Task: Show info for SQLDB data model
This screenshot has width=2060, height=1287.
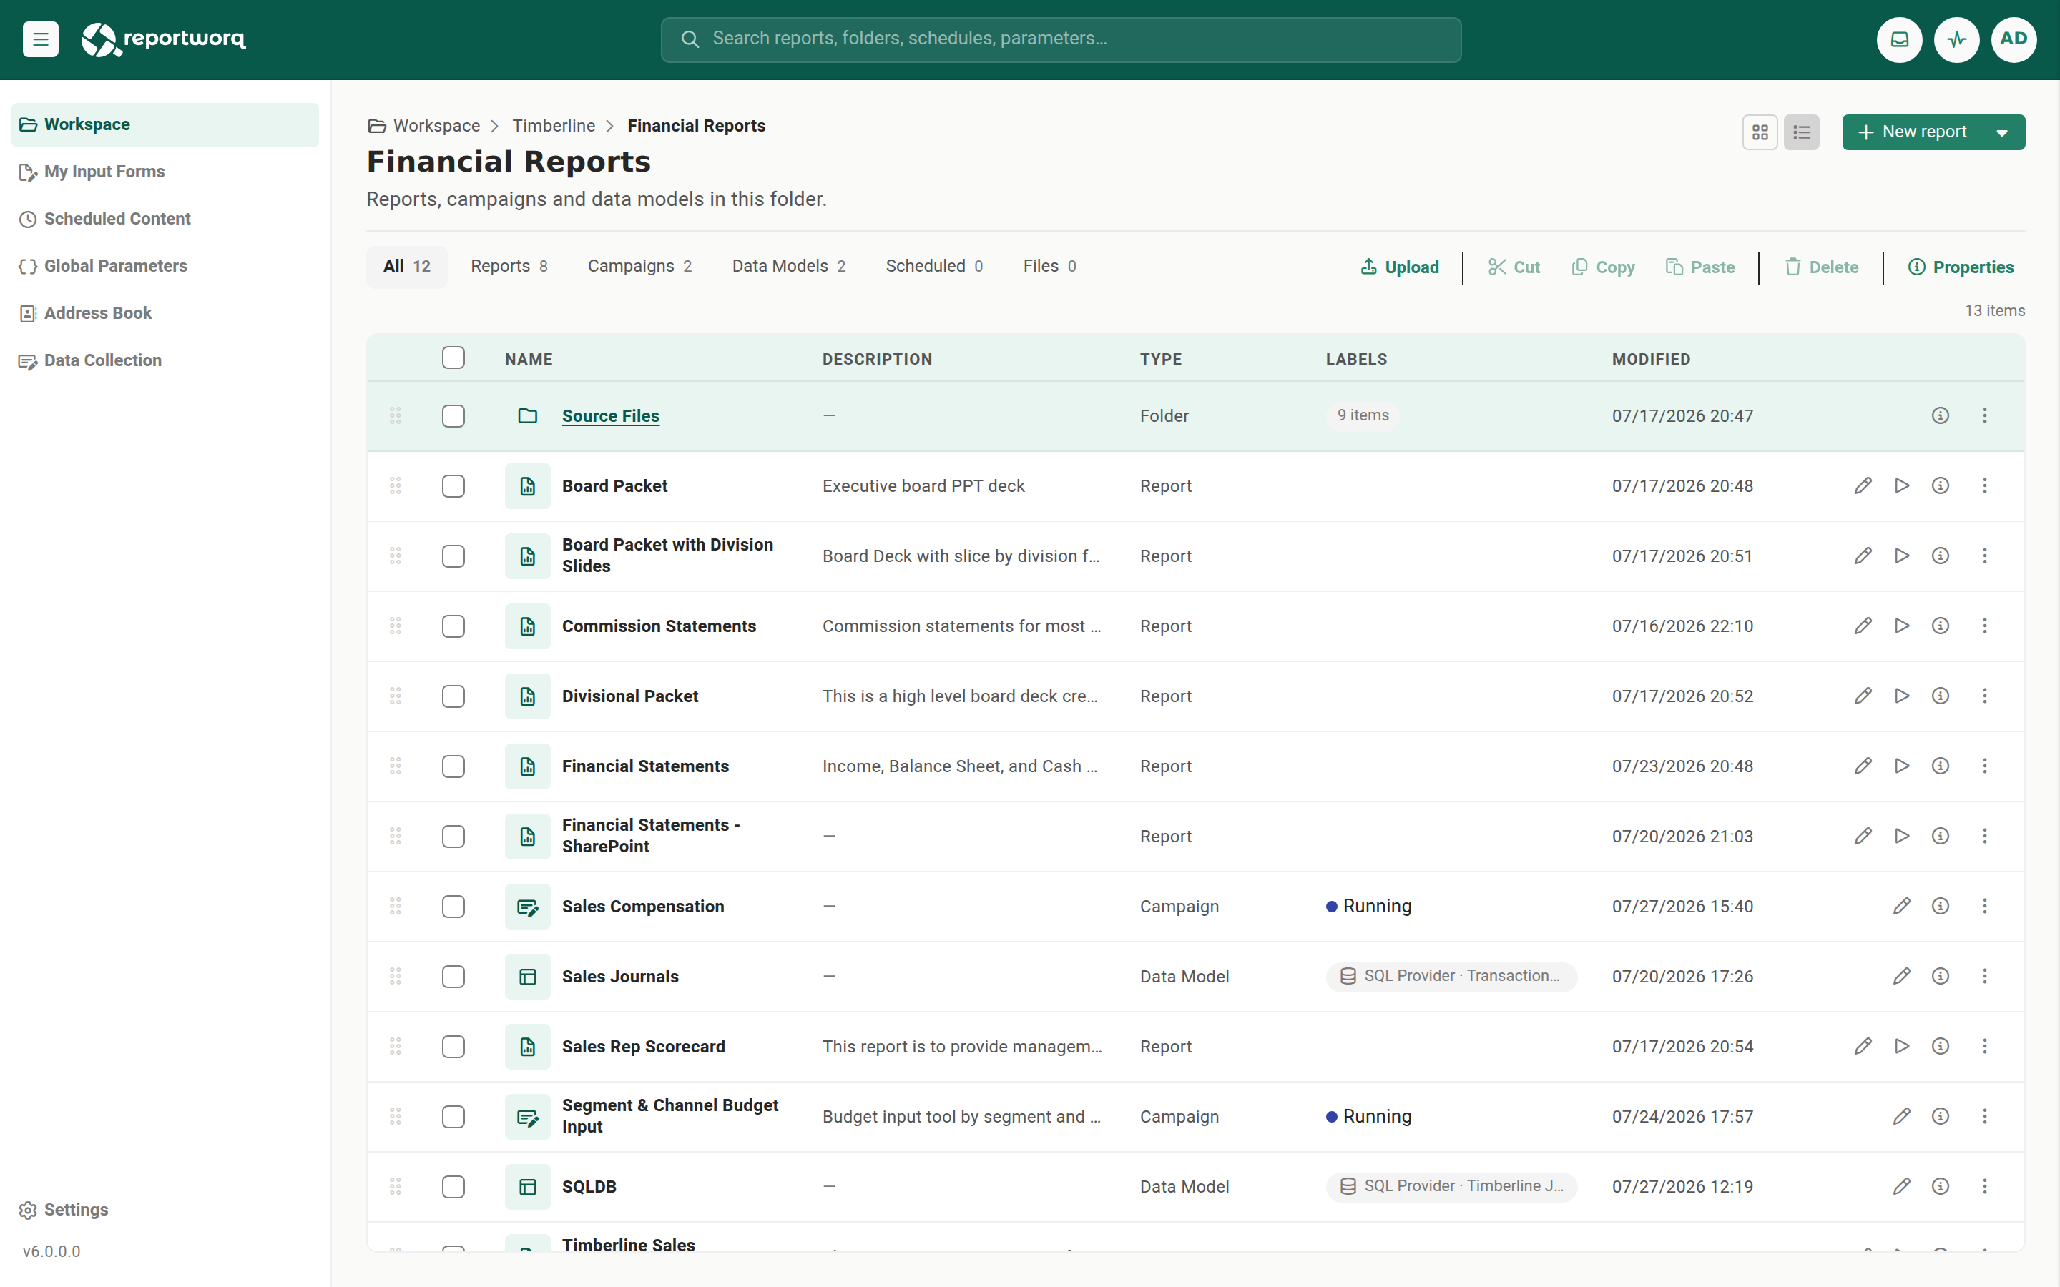Action: click(x=1940, y=1187)
